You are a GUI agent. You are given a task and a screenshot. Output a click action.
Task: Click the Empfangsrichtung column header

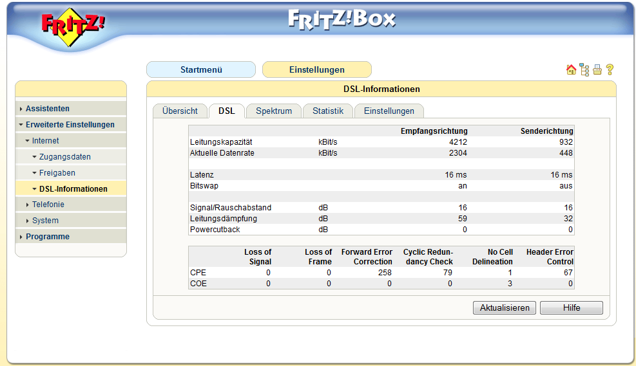coord(434,131)
